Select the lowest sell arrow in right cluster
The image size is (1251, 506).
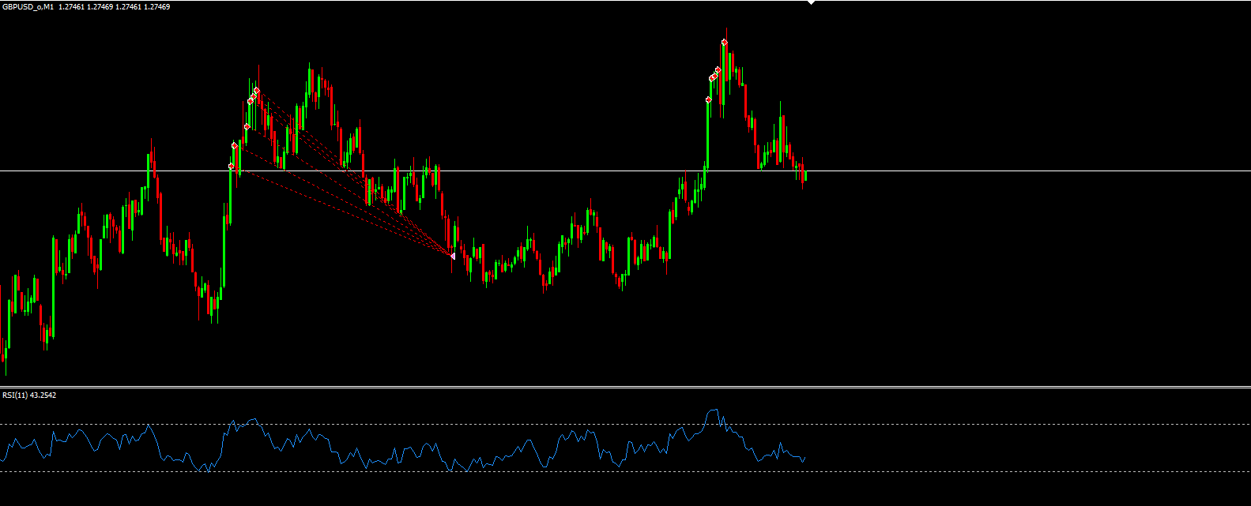(x=709, y=99)
